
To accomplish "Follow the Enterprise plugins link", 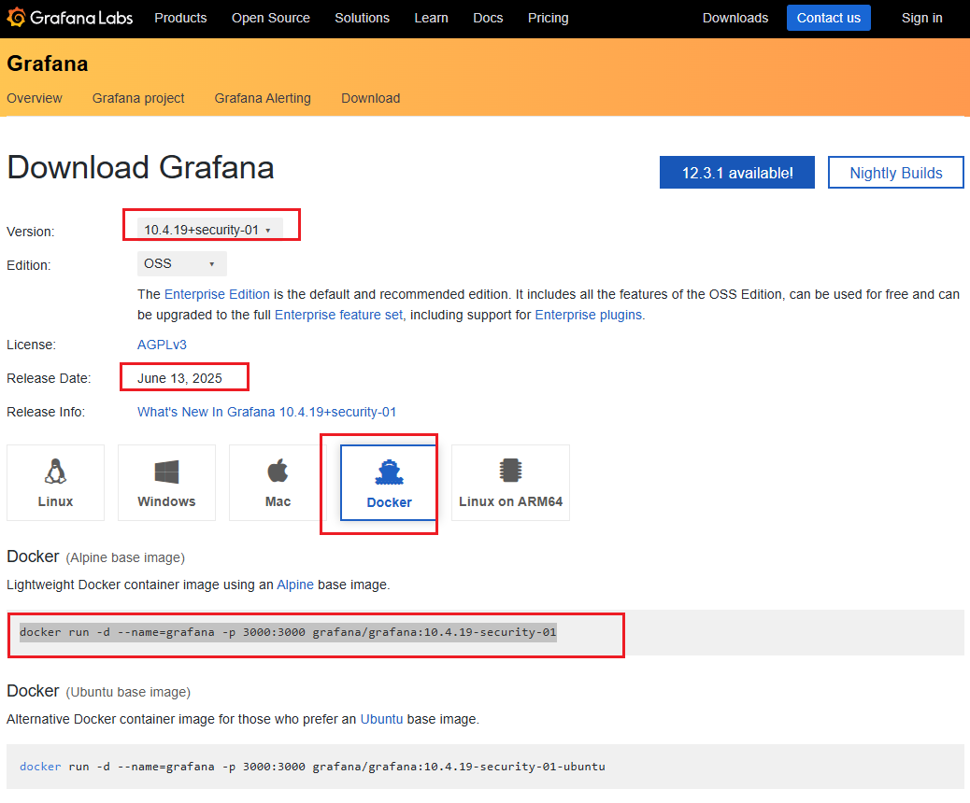I will tap(588, 315).
